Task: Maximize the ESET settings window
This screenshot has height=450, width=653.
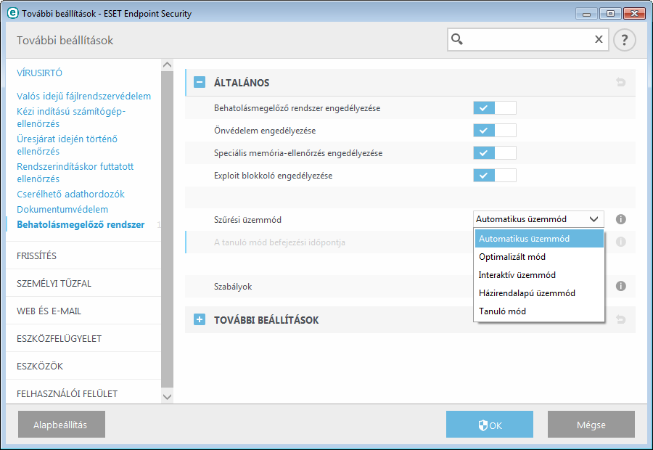Action: (x=610, y=14)
